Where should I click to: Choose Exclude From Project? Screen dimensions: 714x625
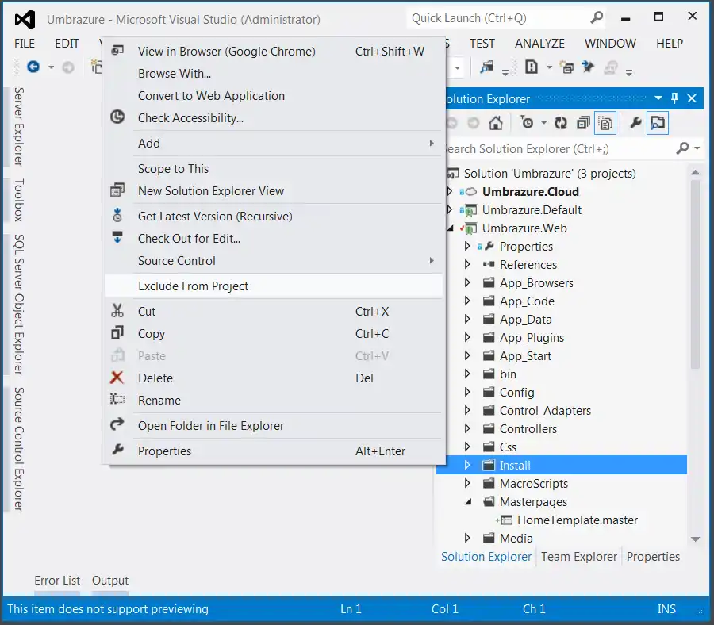[x=274, y=286]
